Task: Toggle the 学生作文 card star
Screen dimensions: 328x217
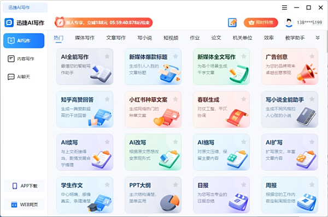Action: 107,185
